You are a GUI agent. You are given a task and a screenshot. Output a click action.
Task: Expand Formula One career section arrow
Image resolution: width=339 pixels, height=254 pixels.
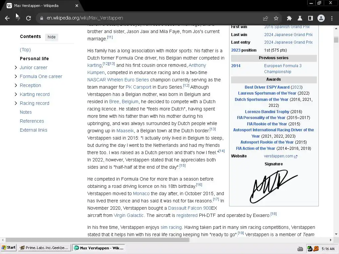tap(16, 76)
